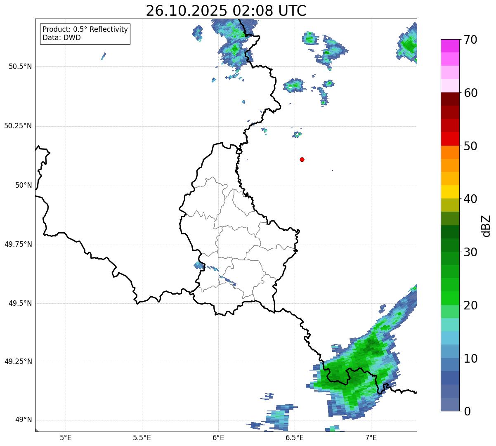Click the longitude label "5°E"

66,438
